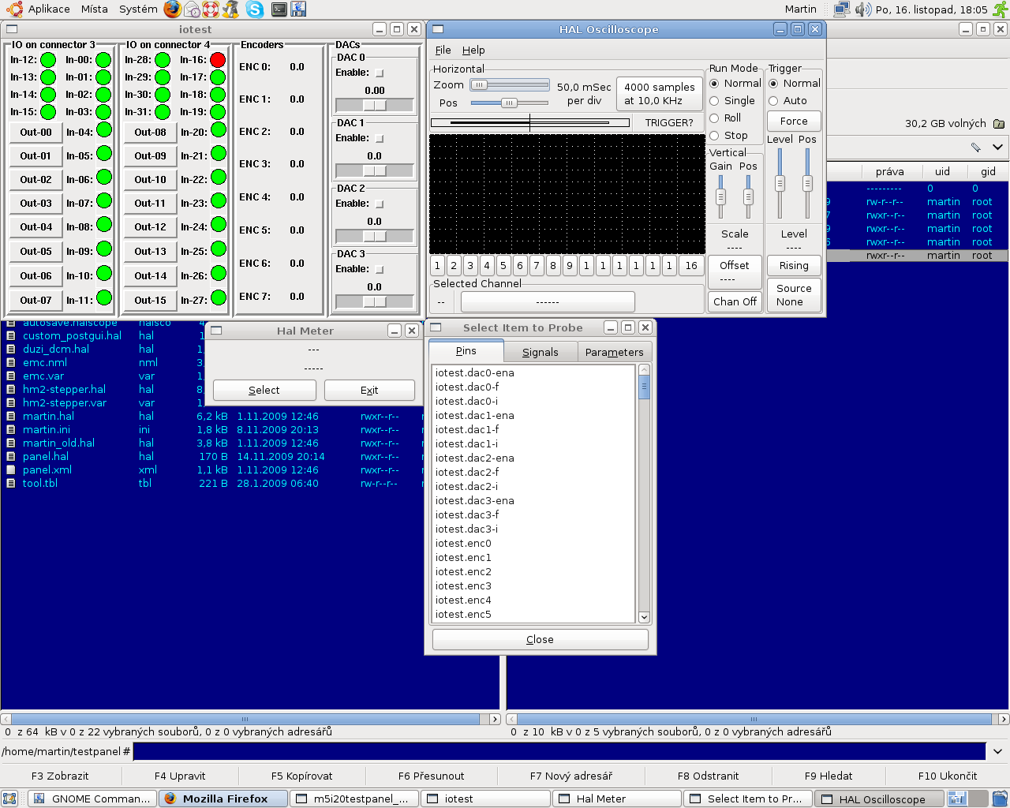
Task: Click the lifebuoy help icon
Action: coord(210,9)
